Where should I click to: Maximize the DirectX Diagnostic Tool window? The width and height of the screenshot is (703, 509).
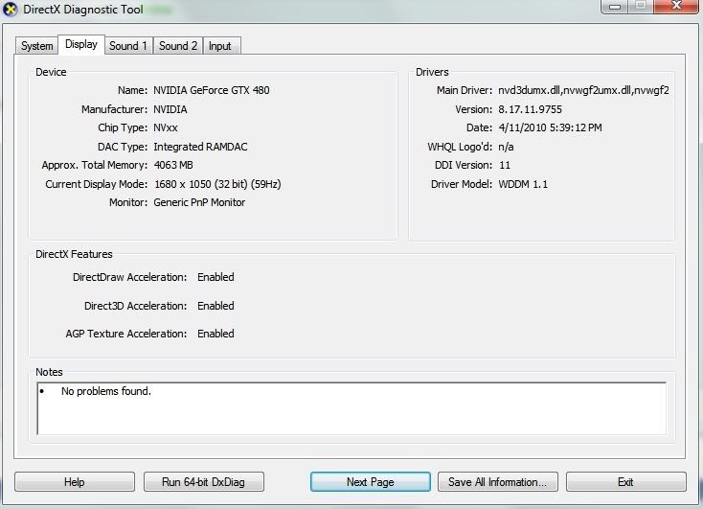pos(639,7)
